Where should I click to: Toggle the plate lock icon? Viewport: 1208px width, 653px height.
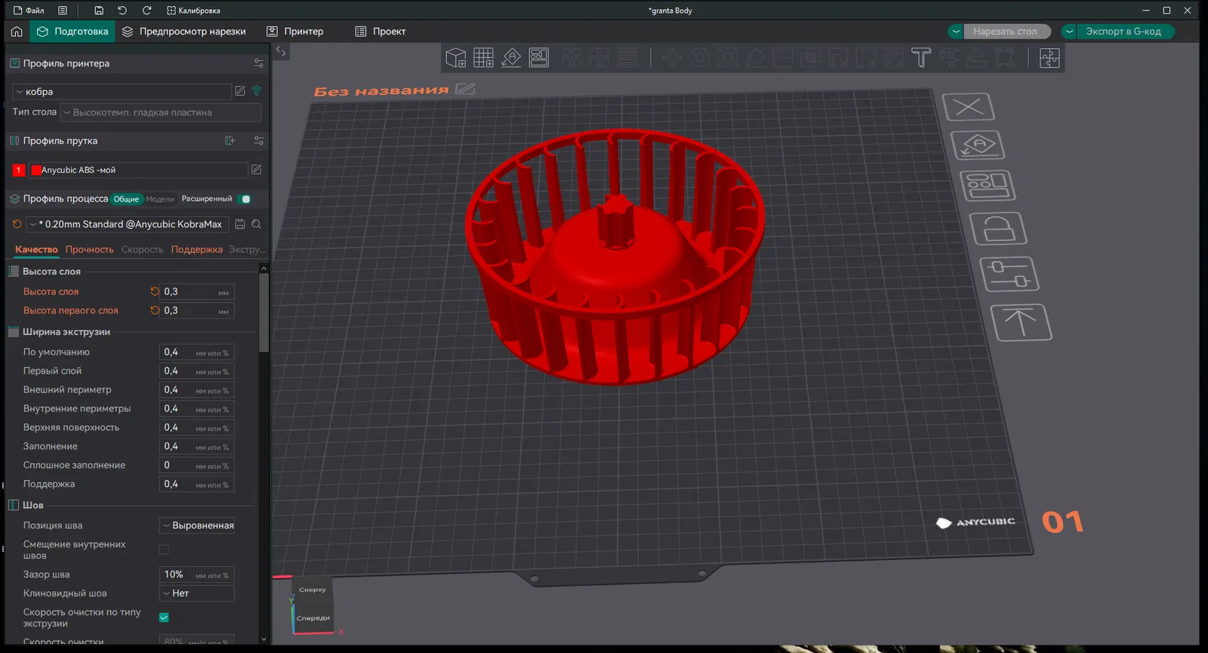pos(998,228)
